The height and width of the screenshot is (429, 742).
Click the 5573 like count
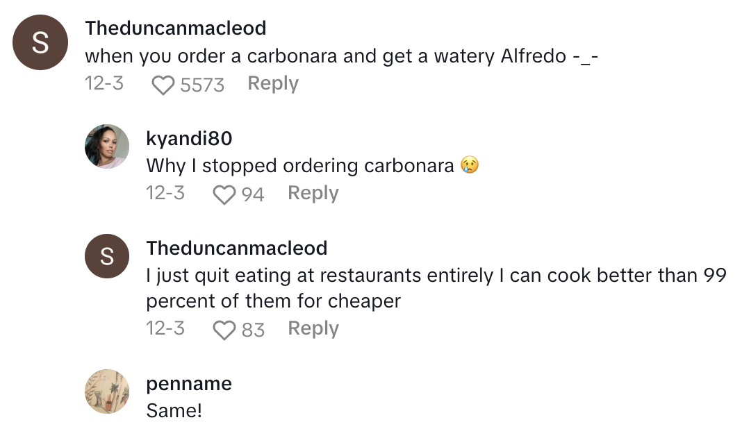[202, 85]
